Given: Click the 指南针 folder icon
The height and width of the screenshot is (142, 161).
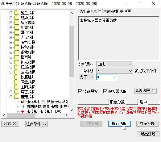Looking at the screenshot, I should coord(17,57).
